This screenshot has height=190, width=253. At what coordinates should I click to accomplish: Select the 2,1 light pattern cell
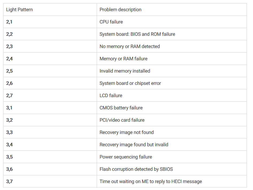point(9,22)
